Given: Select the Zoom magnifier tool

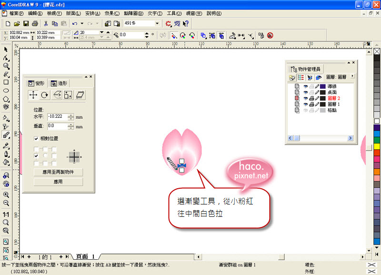Looking at the screenshot, I should point(6,66).
